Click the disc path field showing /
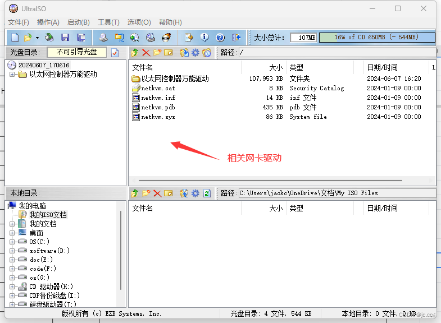 click(x=337, y=53)
